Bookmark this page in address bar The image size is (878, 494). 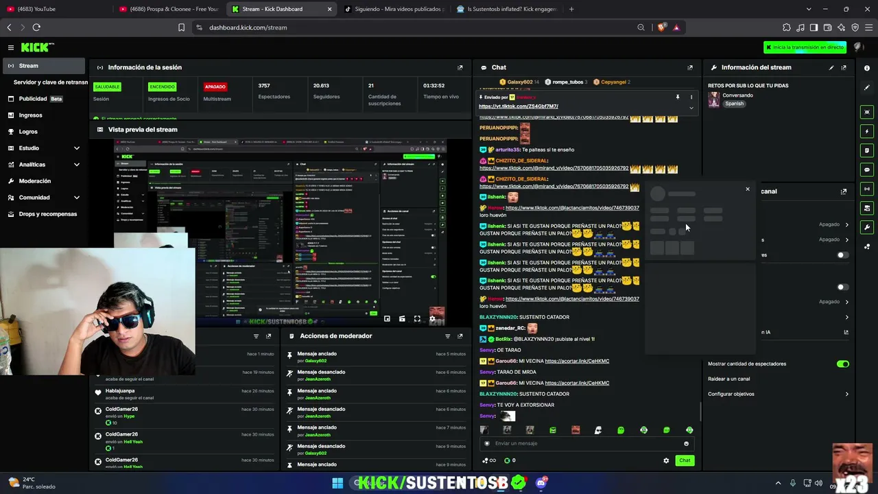click(182, 27)
